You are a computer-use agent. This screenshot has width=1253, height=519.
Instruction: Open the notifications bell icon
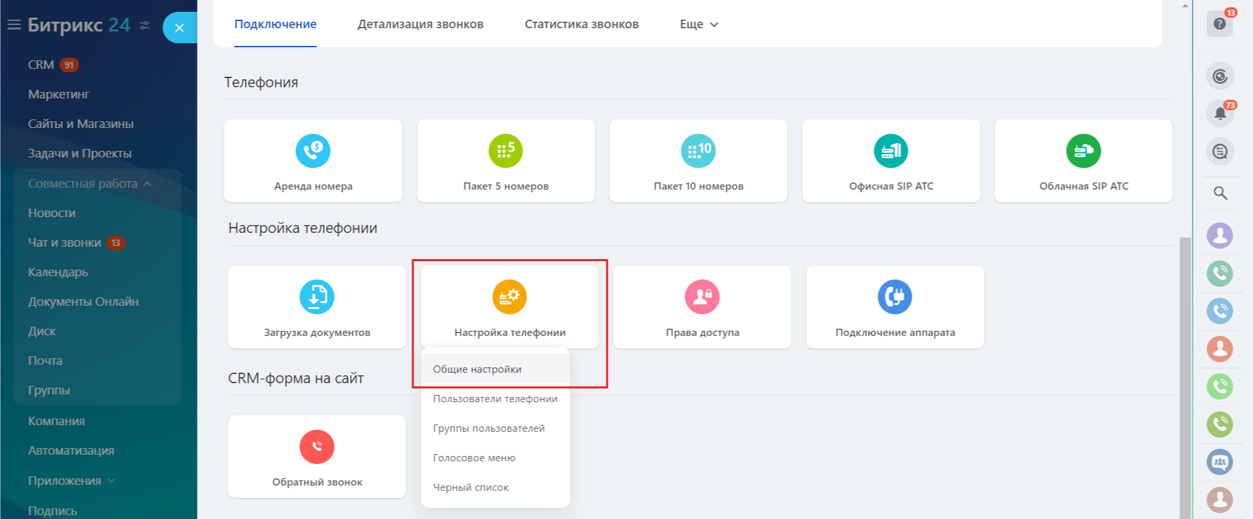pos(1220,114)
